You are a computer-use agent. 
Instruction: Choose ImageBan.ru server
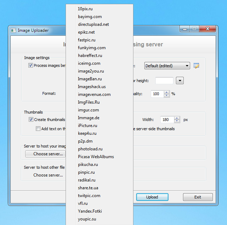coord(99,79)
